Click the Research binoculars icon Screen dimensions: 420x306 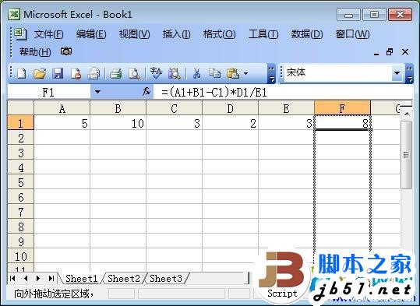(x=174, y=73)
